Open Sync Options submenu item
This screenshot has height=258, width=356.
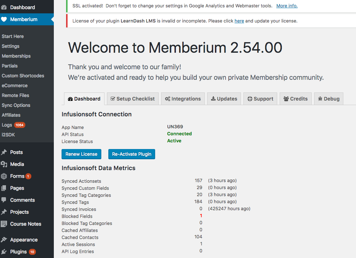[16, 105]
